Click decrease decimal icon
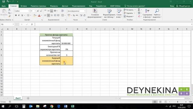 [84, 15]
